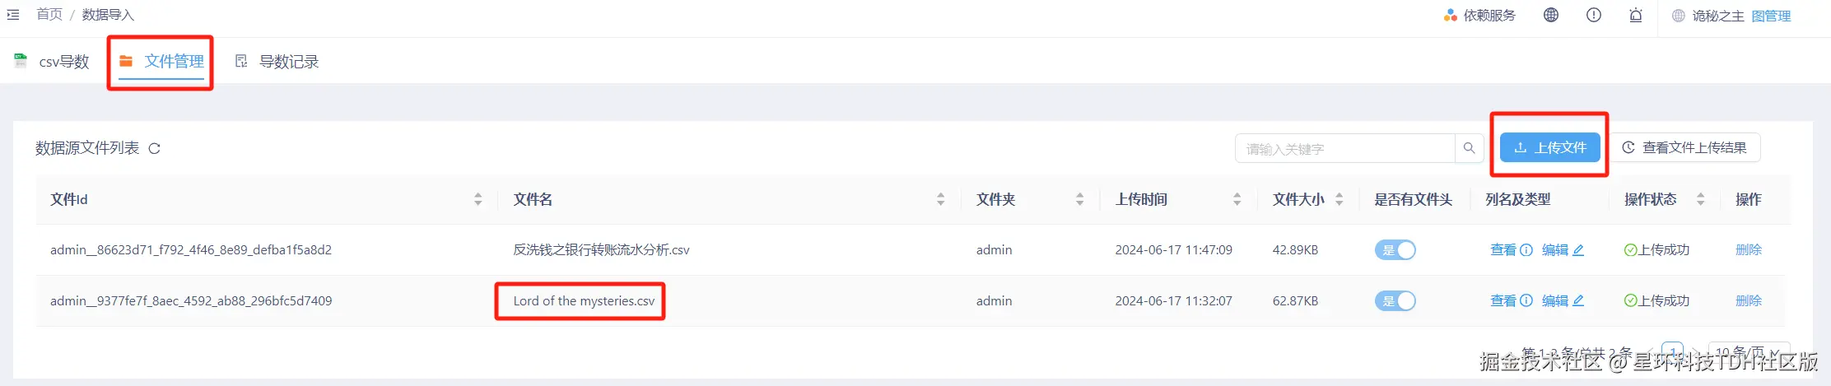The height and width of the screenshot is (386, 1831).
Task: Open the exclamation info icon in header
Action: tap(1593, 15)
